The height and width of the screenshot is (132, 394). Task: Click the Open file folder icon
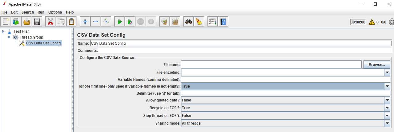pos(27,22)
